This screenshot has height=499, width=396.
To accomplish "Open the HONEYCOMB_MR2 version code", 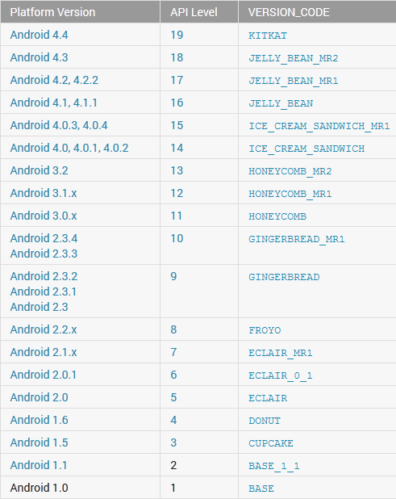I will pos(290,171).
